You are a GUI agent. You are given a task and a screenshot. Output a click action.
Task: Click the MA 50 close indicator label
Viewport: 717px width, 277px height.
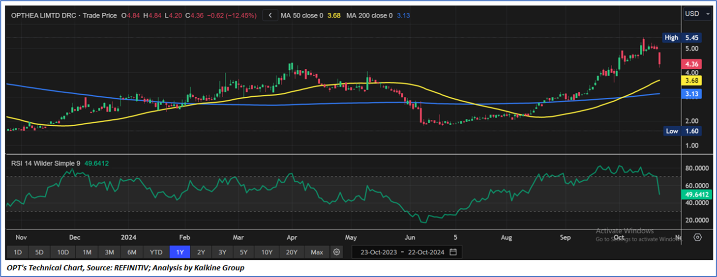tap(302, 15)
